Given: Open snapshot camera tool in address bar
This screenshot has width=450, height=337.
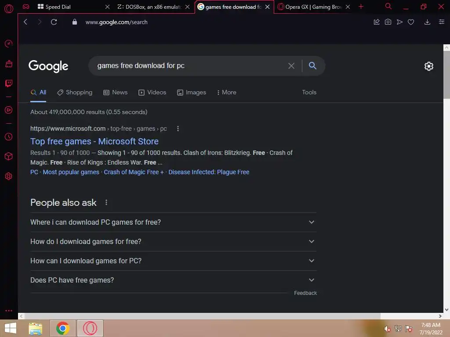Looking at the screenshot, I should click(x=388, y=22).
